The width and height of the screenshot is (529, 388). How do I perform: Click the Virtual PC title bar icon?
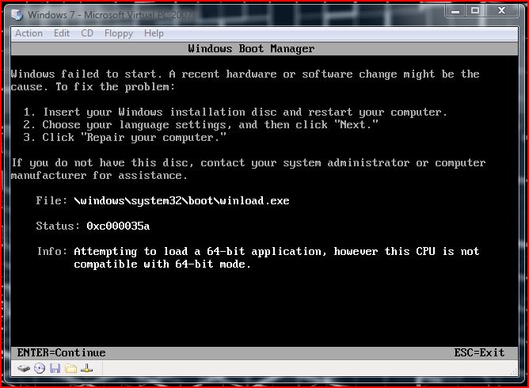coord(17,14)
